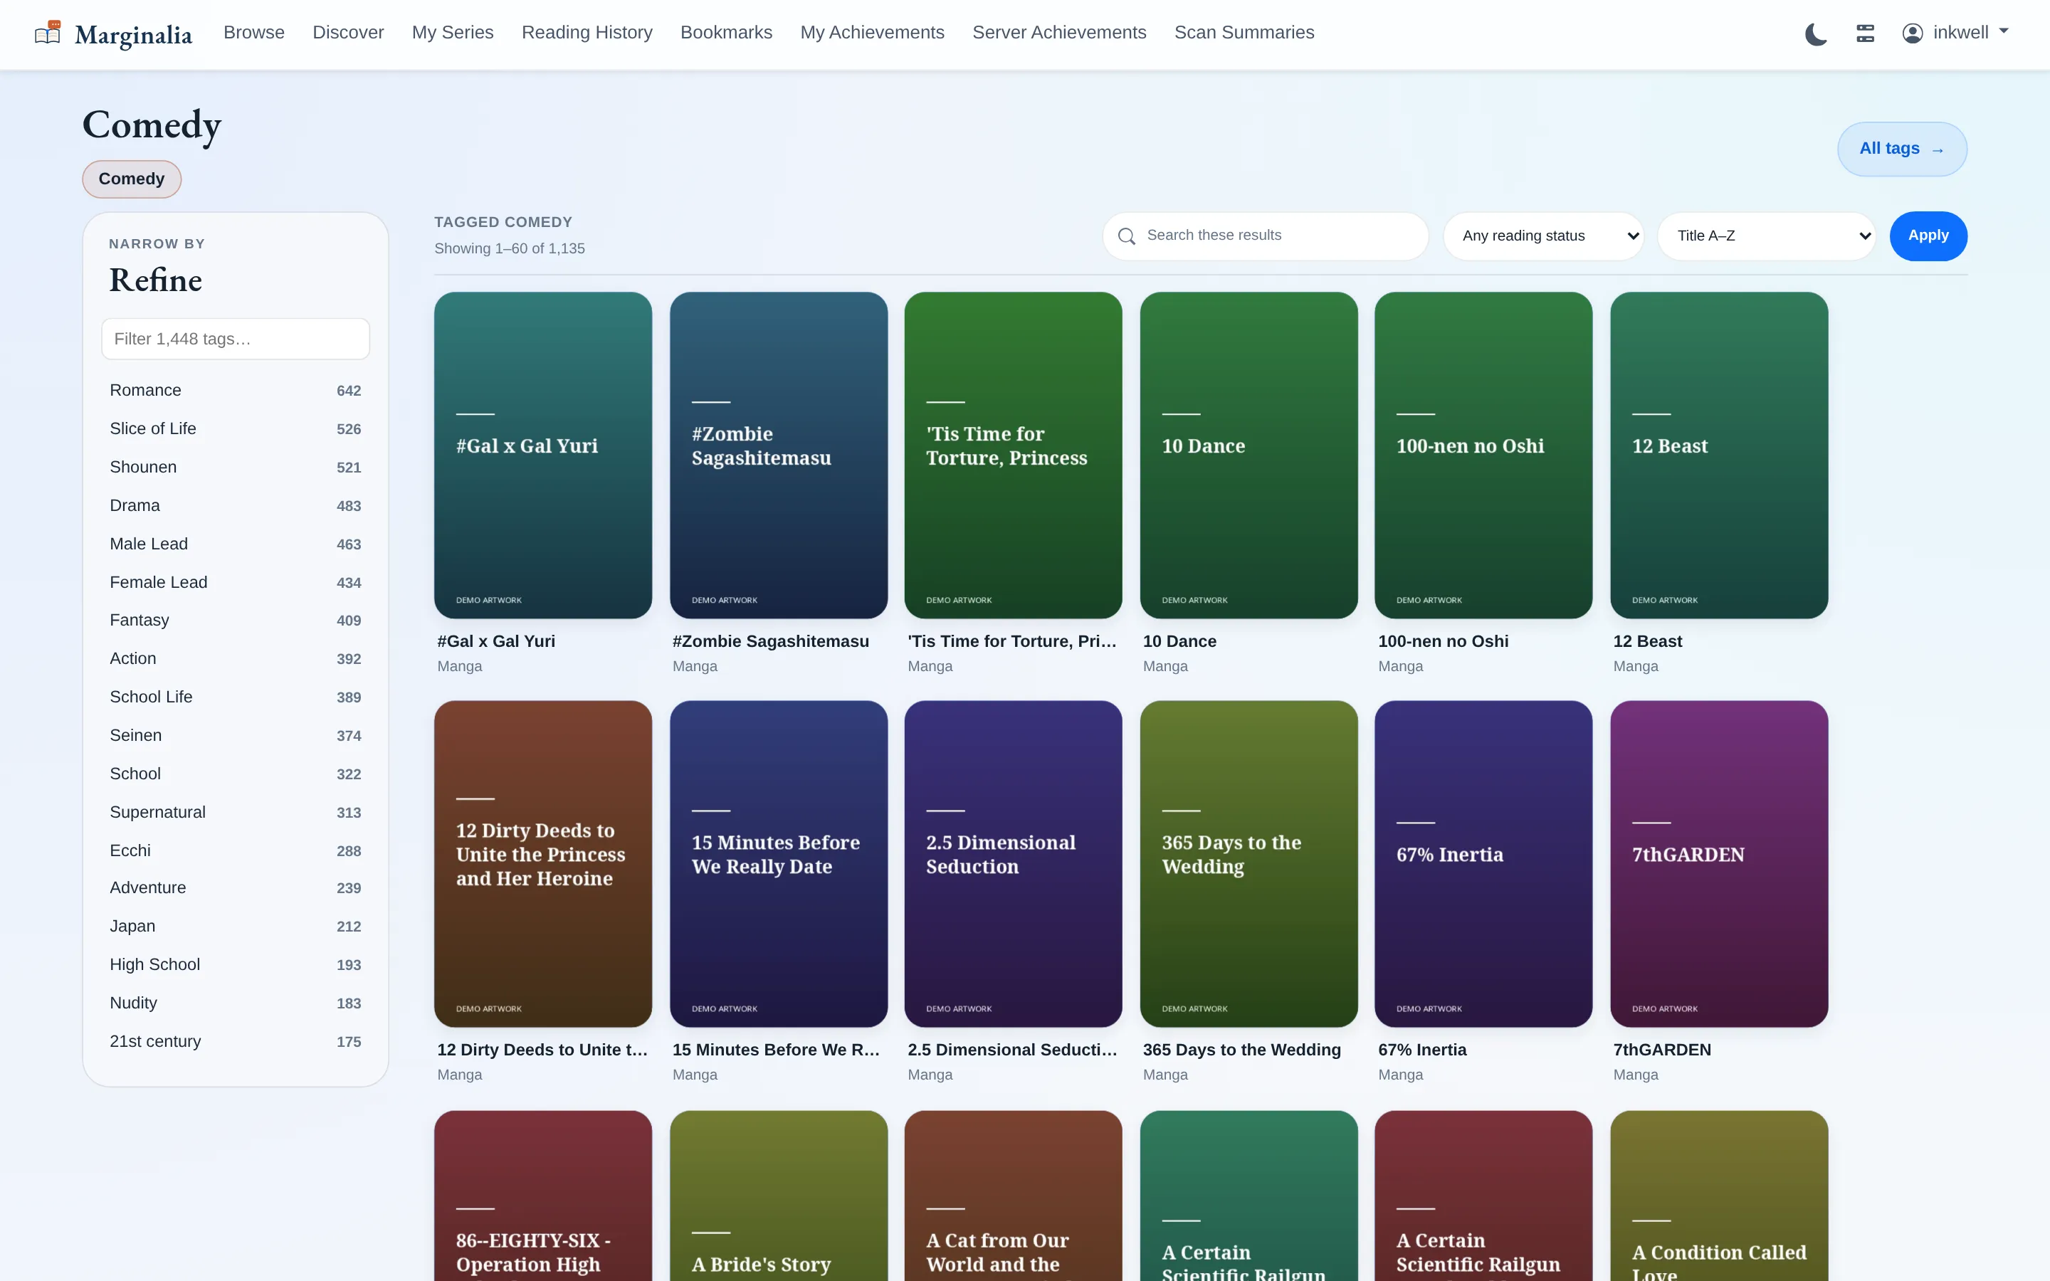Screen dimensions: 2050x1281
Task: Narrow by the 21st century tag
Action: pyautogui.click(x=236, y=1041)
